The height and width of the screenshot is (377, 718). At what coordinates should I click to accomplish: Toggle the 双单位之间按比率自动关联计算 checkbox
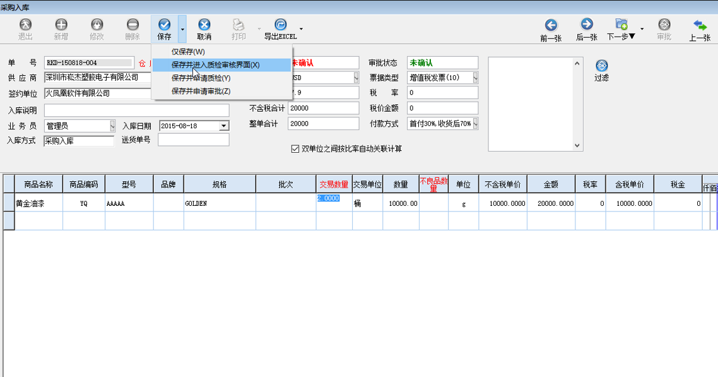tap(295, 149)
